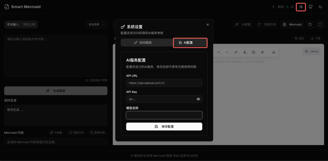Toggle dark mode with the moon icon
The image size is (328, 161).
click(320, 7)
